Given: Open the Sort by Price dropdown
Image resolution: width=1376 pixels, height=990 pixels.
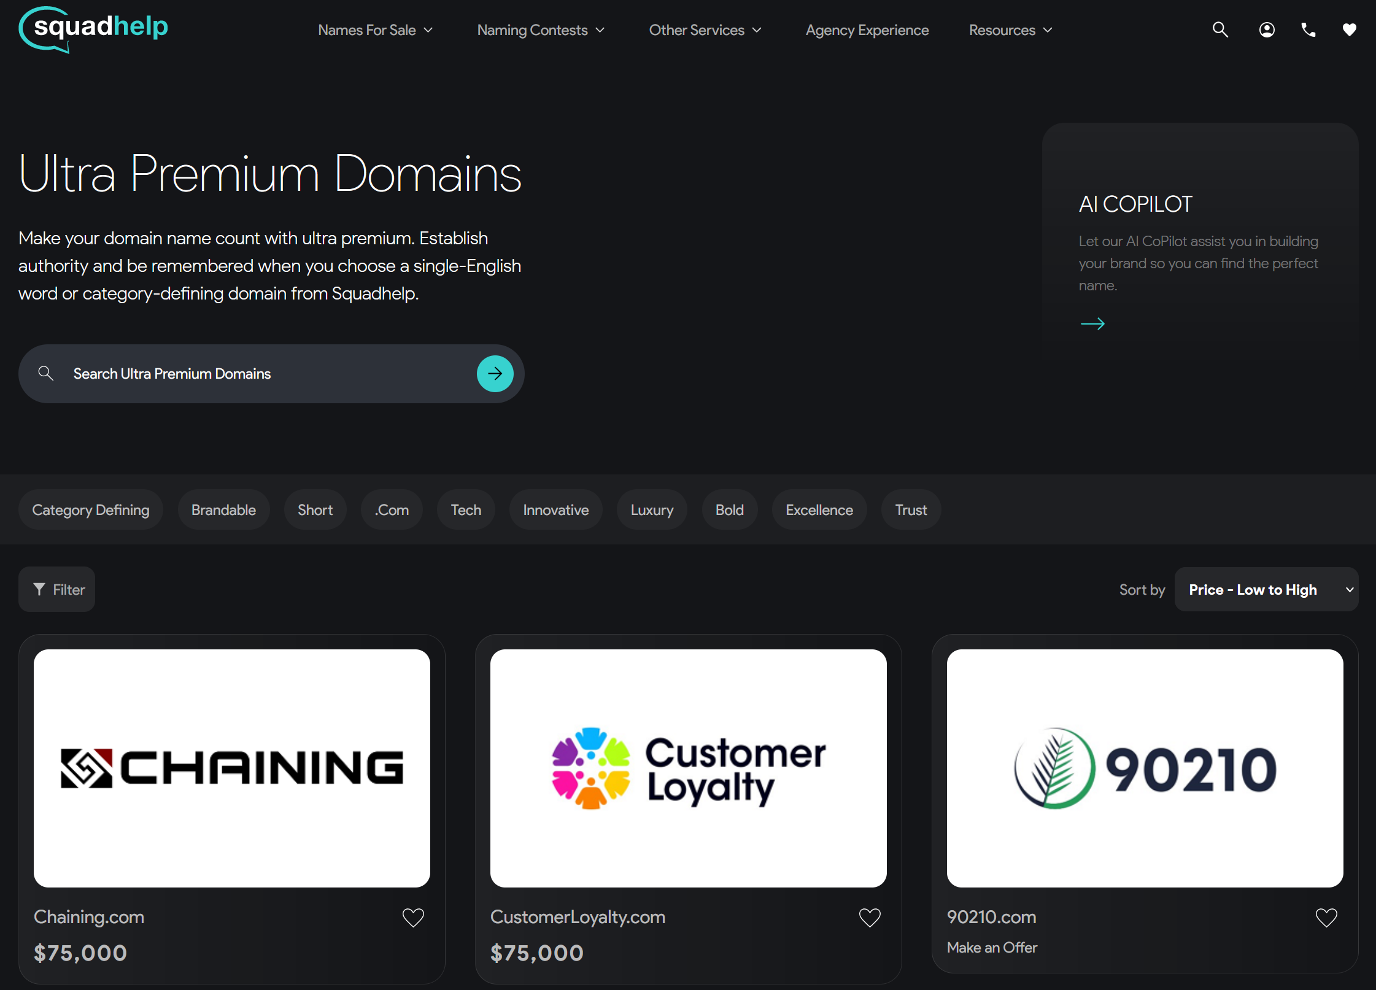Looking at the screenshot, I should point(1266,589).
